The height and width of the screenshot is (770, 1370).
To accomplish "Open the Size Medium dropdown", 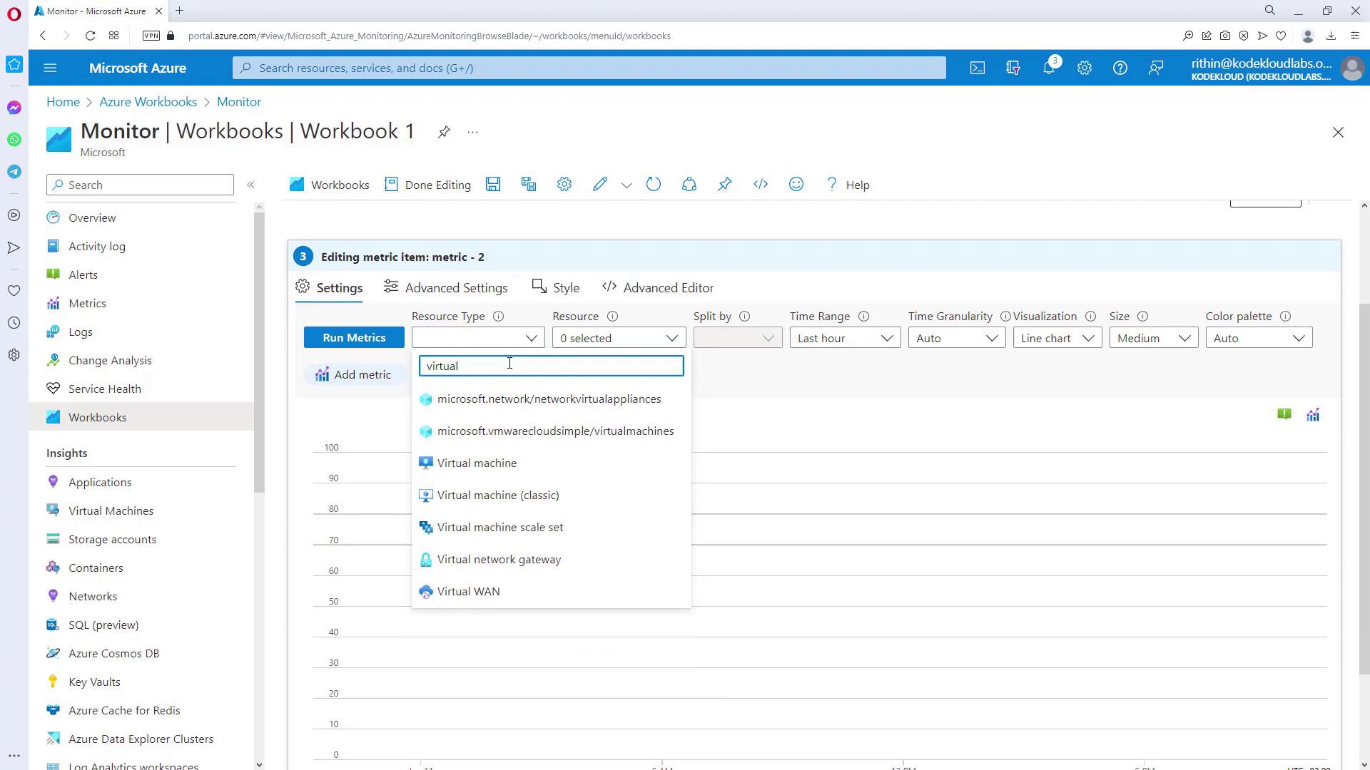I will 1153,338.
